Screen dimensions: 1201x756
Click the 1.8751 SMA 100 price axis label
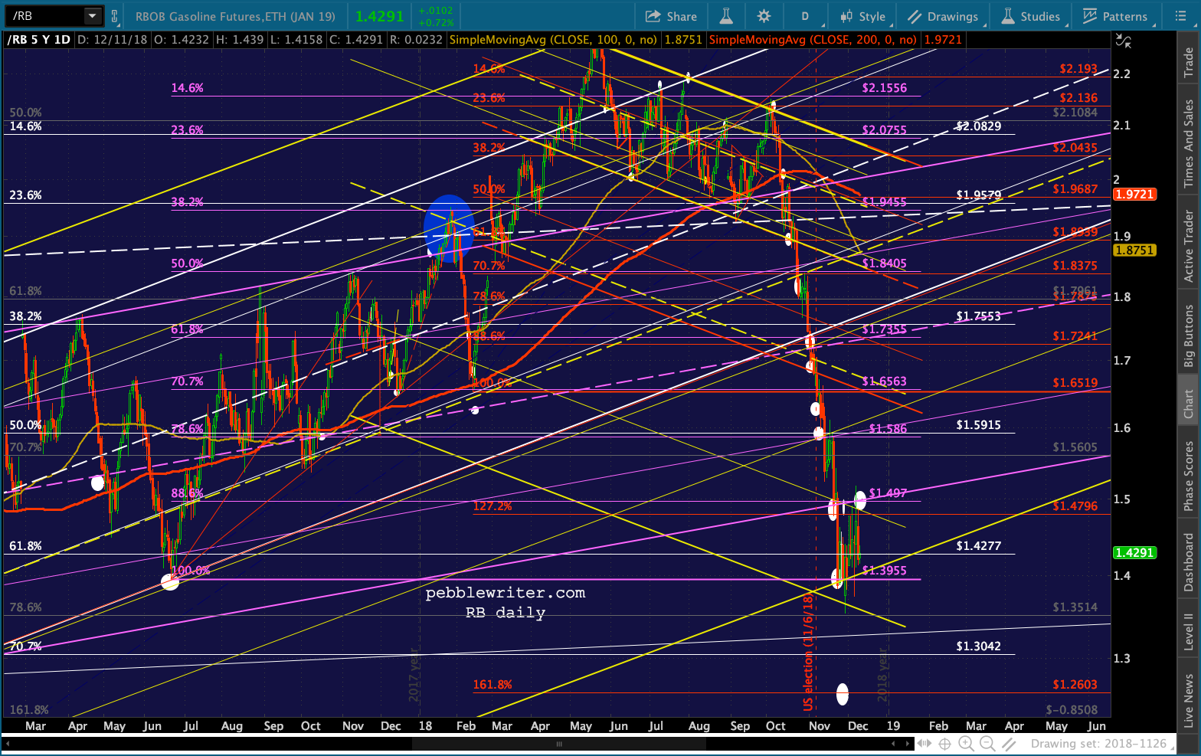click(x=1134, y=250)
